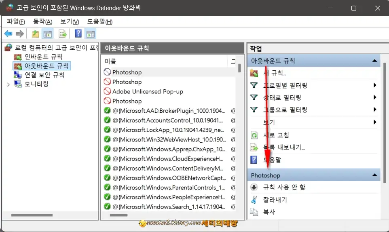Screen dimensions: 389x232
Task: Open the 프로필별 필터링 submenu arrow
Action: (x=375, y=85)
